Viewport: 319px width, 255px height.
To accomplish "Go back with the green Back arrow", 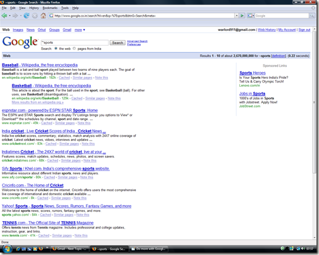I will (x=4, y=15).
